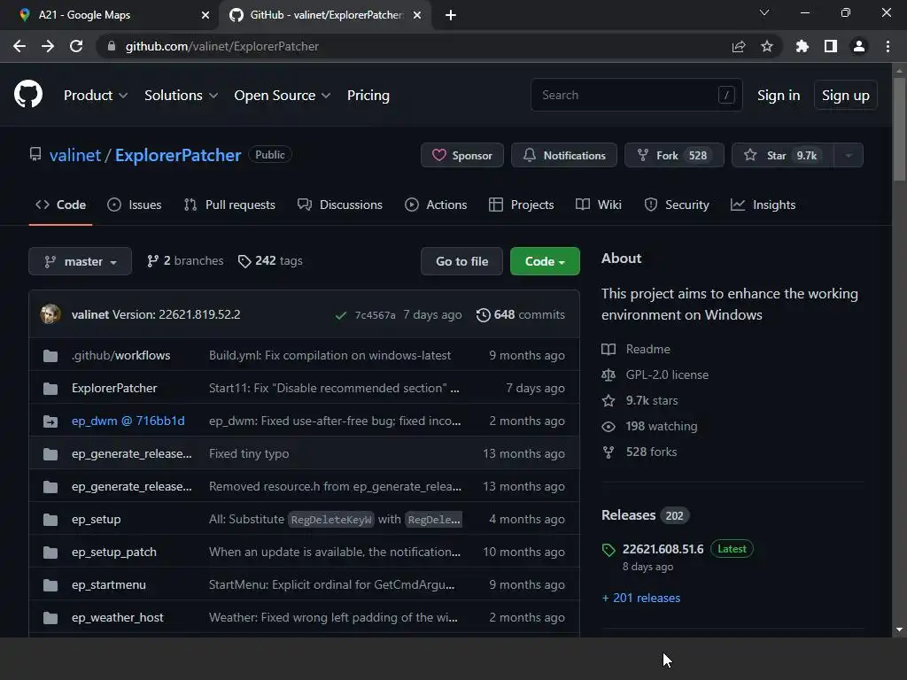Focus the GitHub search field
Viewport: 907px width, 680px height.
tap(636, 95)
